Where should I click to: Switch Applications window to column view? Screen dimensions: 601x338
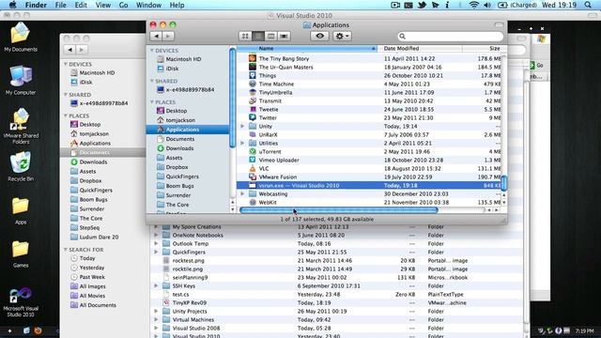click(x=271, y=36)
